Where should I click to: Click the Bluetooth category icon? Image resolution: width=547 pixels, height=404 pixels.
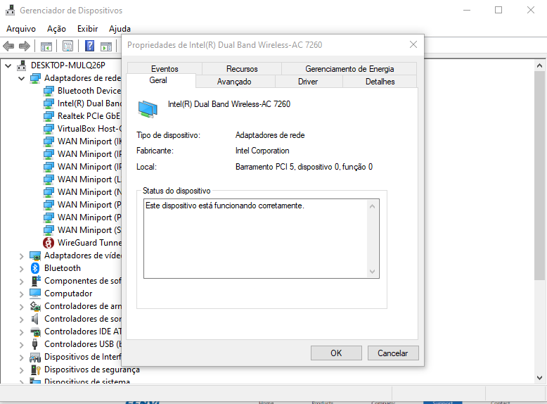point(35,268)
